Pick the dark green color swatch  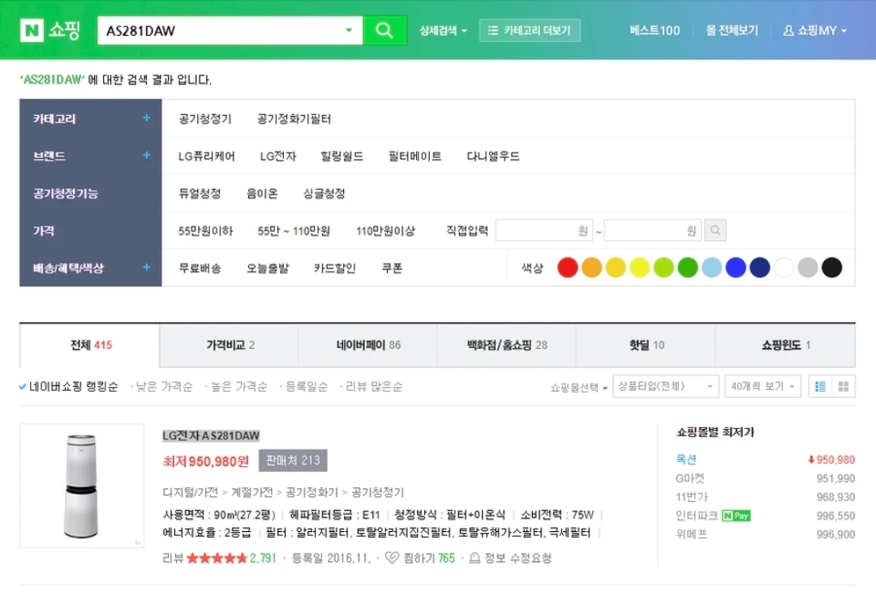coord(688,268)
